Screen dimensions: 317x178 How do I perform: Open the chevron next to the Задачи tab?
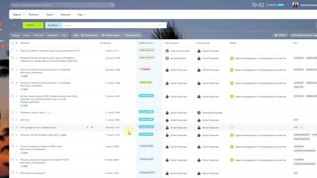click(x=24, y=15)
